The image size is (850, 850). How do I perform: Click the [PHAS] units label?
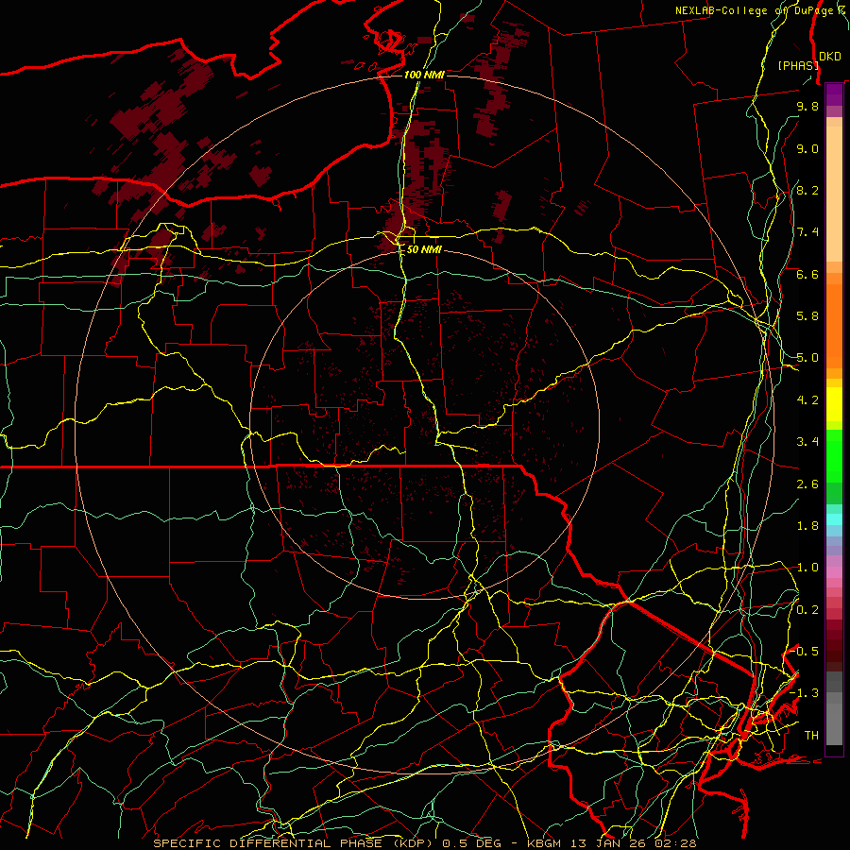point(798,65)
